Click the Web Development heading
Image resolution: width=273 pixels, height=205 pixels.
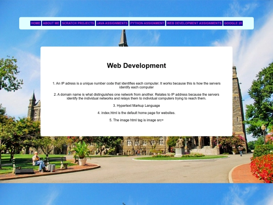[136, 65]
